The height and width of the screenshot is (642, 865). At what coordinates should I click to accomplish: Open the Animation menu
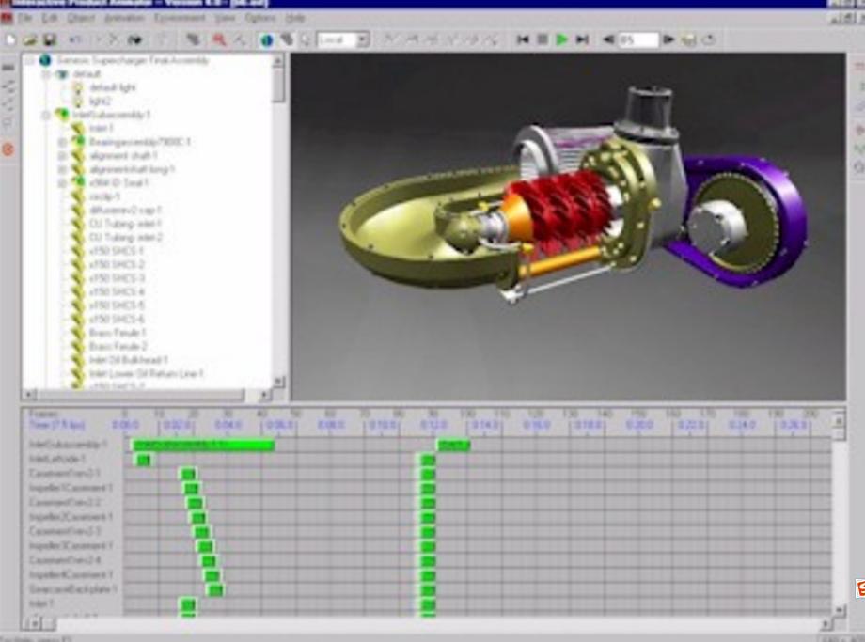tap(124, 18)
